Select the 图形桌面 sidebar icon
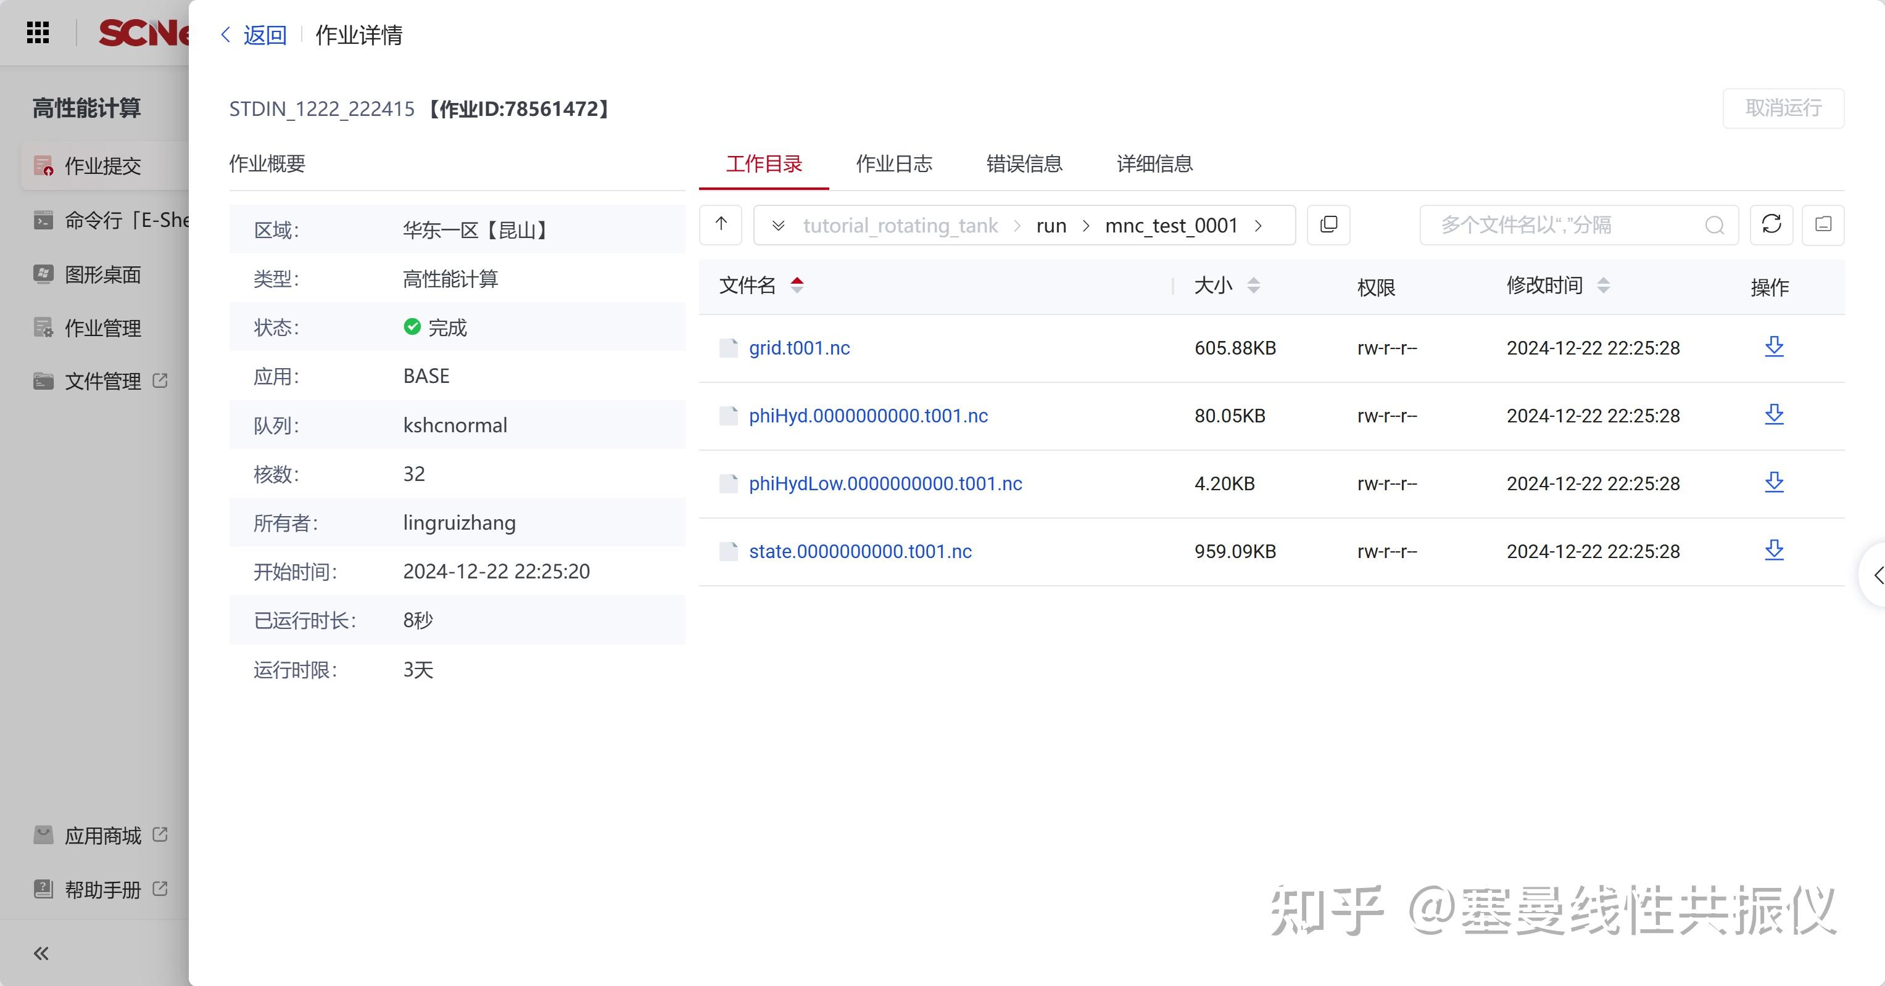Image resolution: width=1885 pixels, height=986 pixels. 43,274
